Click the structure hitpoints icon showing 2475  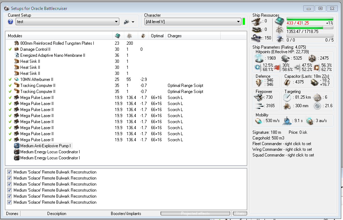click(312, 58)
